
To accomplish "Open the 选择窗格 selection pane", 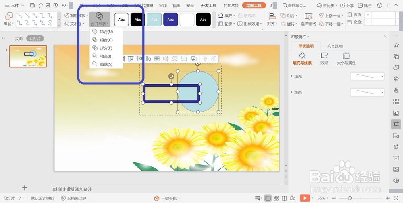I will [x=308, y=19].
